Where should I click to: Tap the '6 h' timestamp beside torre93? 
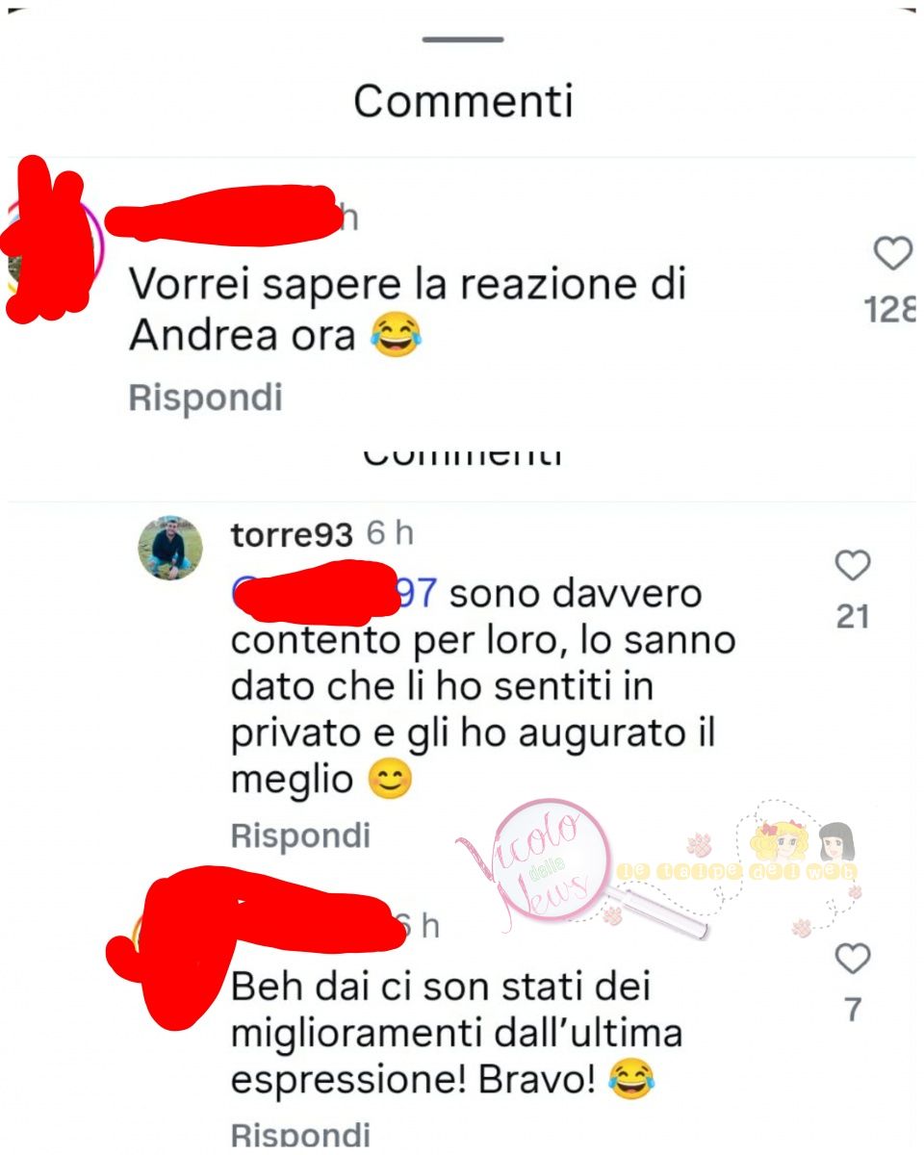[390, 535]
